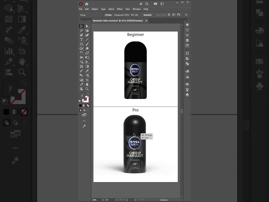
Task: Set fill to Color mode swatch
Action: 80,106
